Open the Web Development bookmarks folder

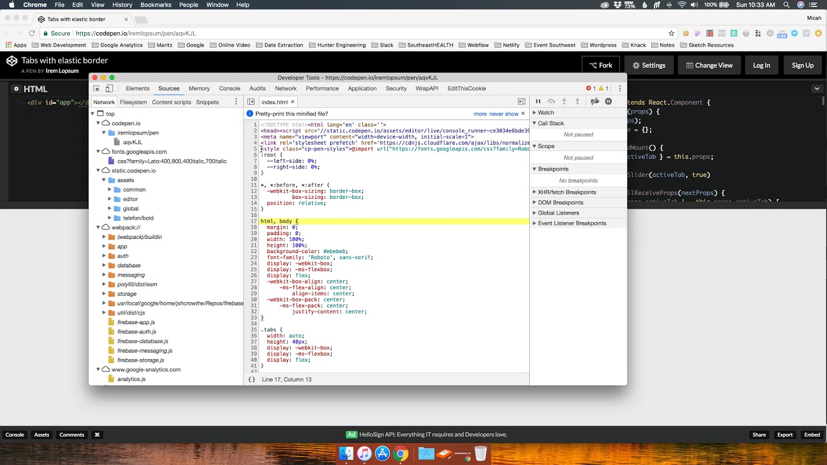[x=58, y=45]
